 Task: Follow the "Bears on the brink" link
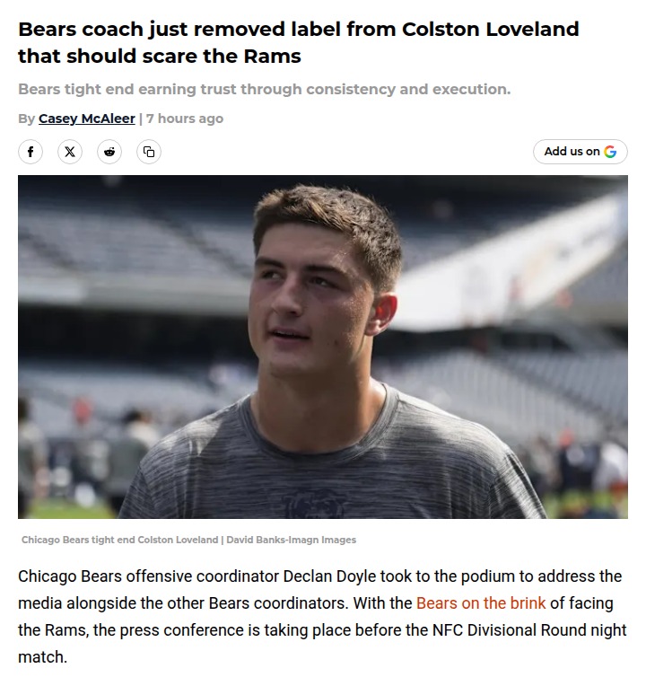481,602
